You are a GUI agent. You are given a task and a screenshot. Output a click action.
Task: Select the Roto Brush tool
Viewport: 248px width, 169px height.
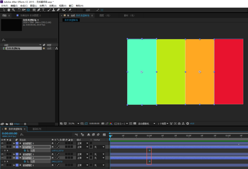pyautogui.click(x=64, y=10)
